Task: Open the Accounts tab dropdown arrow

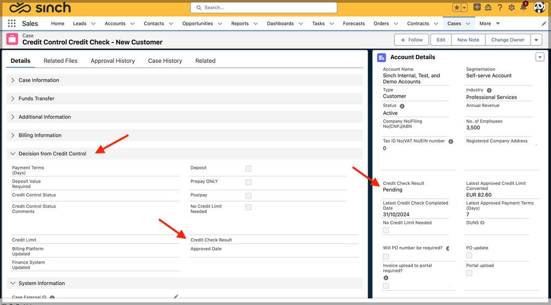Action: coord(132,24)
